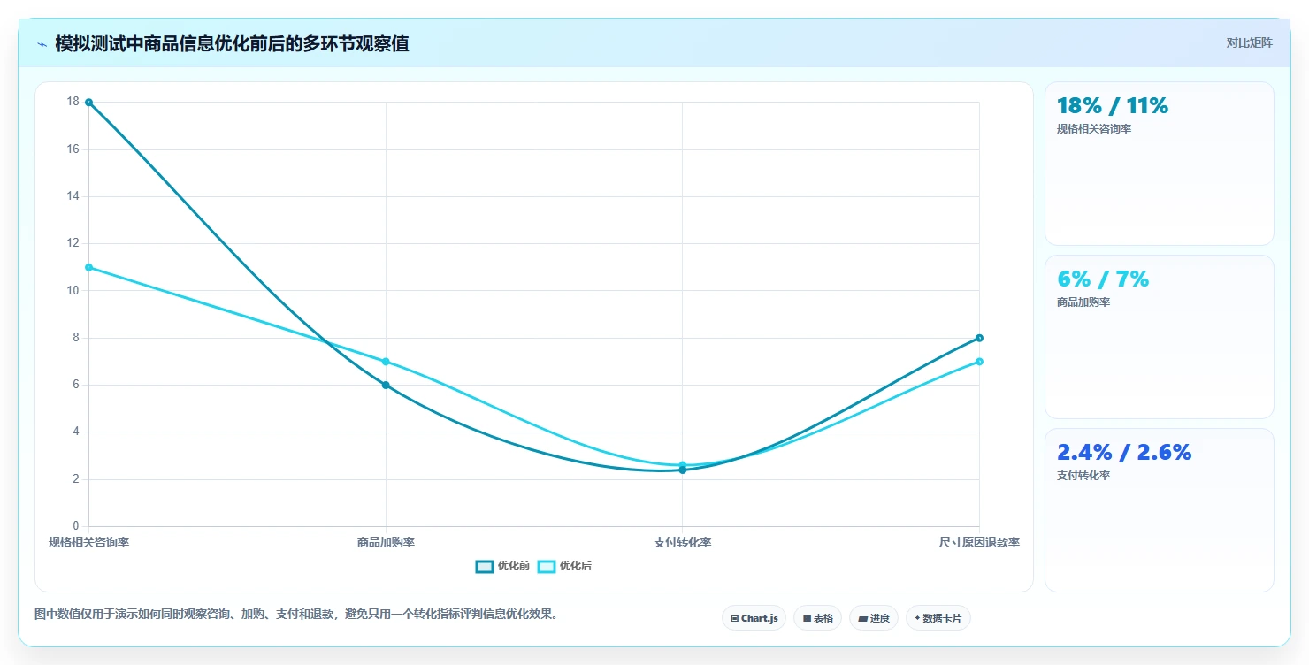Viewport: 1309px width, 665px height.
Task: Click the 尺寸原因退款率 x-axis label
Action: [979, 542]
